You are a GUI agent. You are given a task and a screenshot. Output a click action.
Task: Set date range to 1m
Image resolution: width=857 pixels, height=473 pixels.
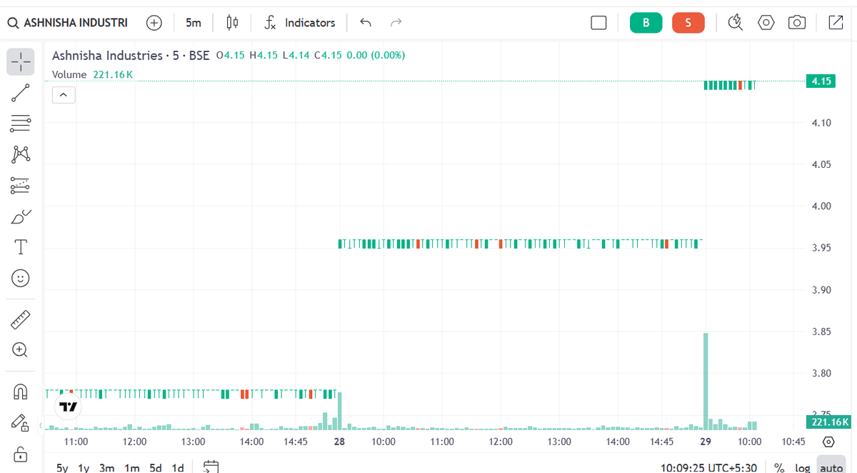tap(132, 468)
